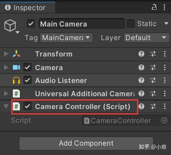Lock the Inspector panel
The height and width of the screenshot is (155, 171).
pos(154,7)
